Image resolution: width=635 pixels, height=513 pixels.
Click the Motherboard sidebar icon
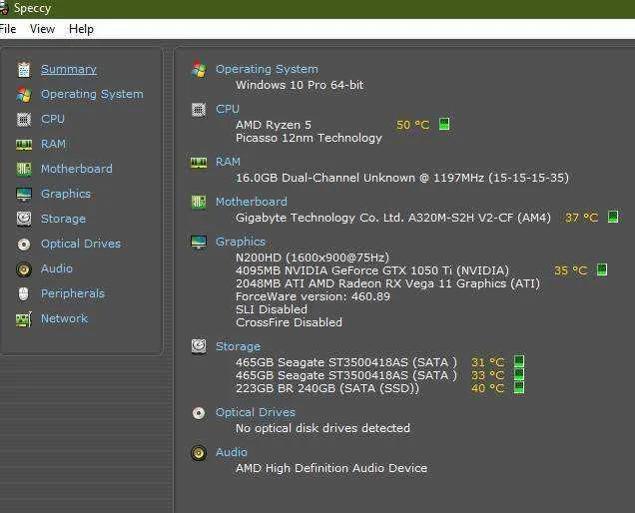tap(24, 170)
